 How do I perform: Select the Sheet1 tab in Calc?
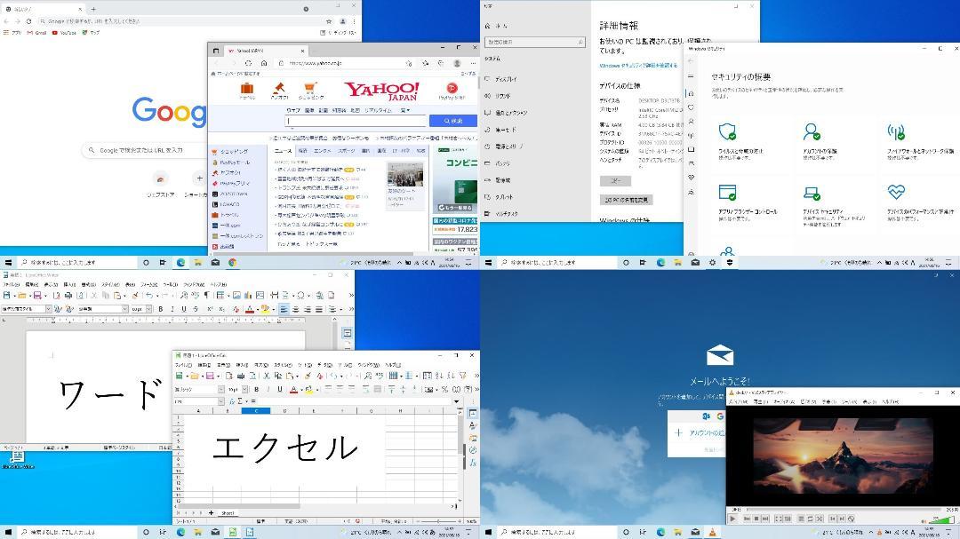(x=228, y=512)
